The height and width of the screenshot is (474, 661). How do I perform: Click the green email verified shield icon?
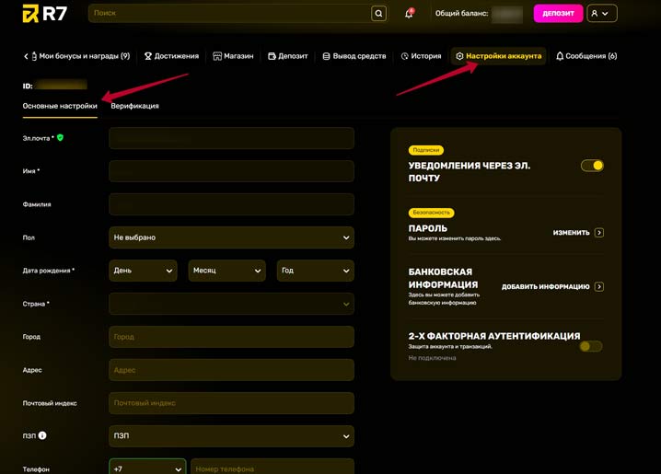pos(61,138)
